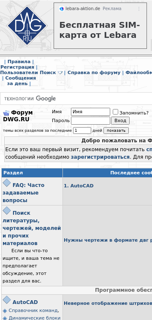This screenshot has width=152, height=320.
Task: Click the Добро пожаловать welcome heading
Action: click(117, 141)
